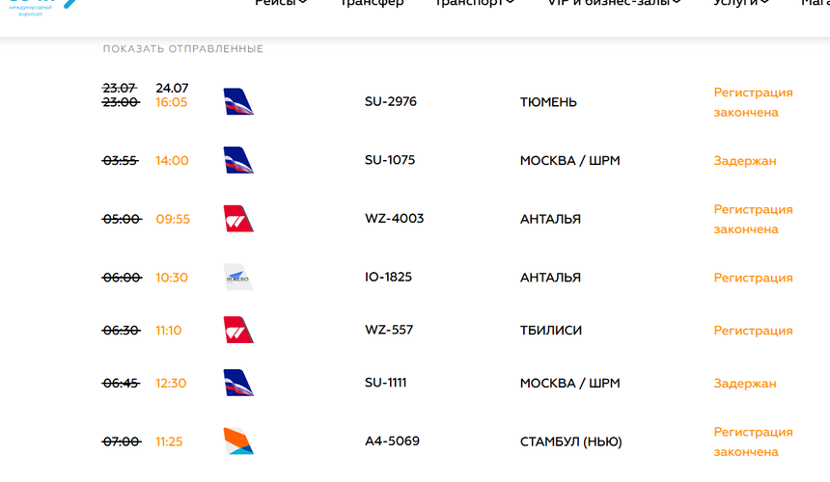Click the red airline logo beside WZ-557
Viewport: 830px width, 482px height.
click(238, 330)
